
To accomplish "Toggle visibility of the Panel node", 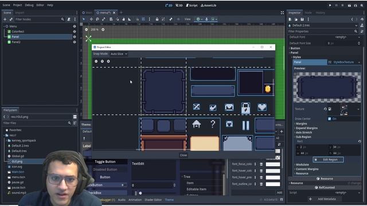I will (x=75, y=37).
